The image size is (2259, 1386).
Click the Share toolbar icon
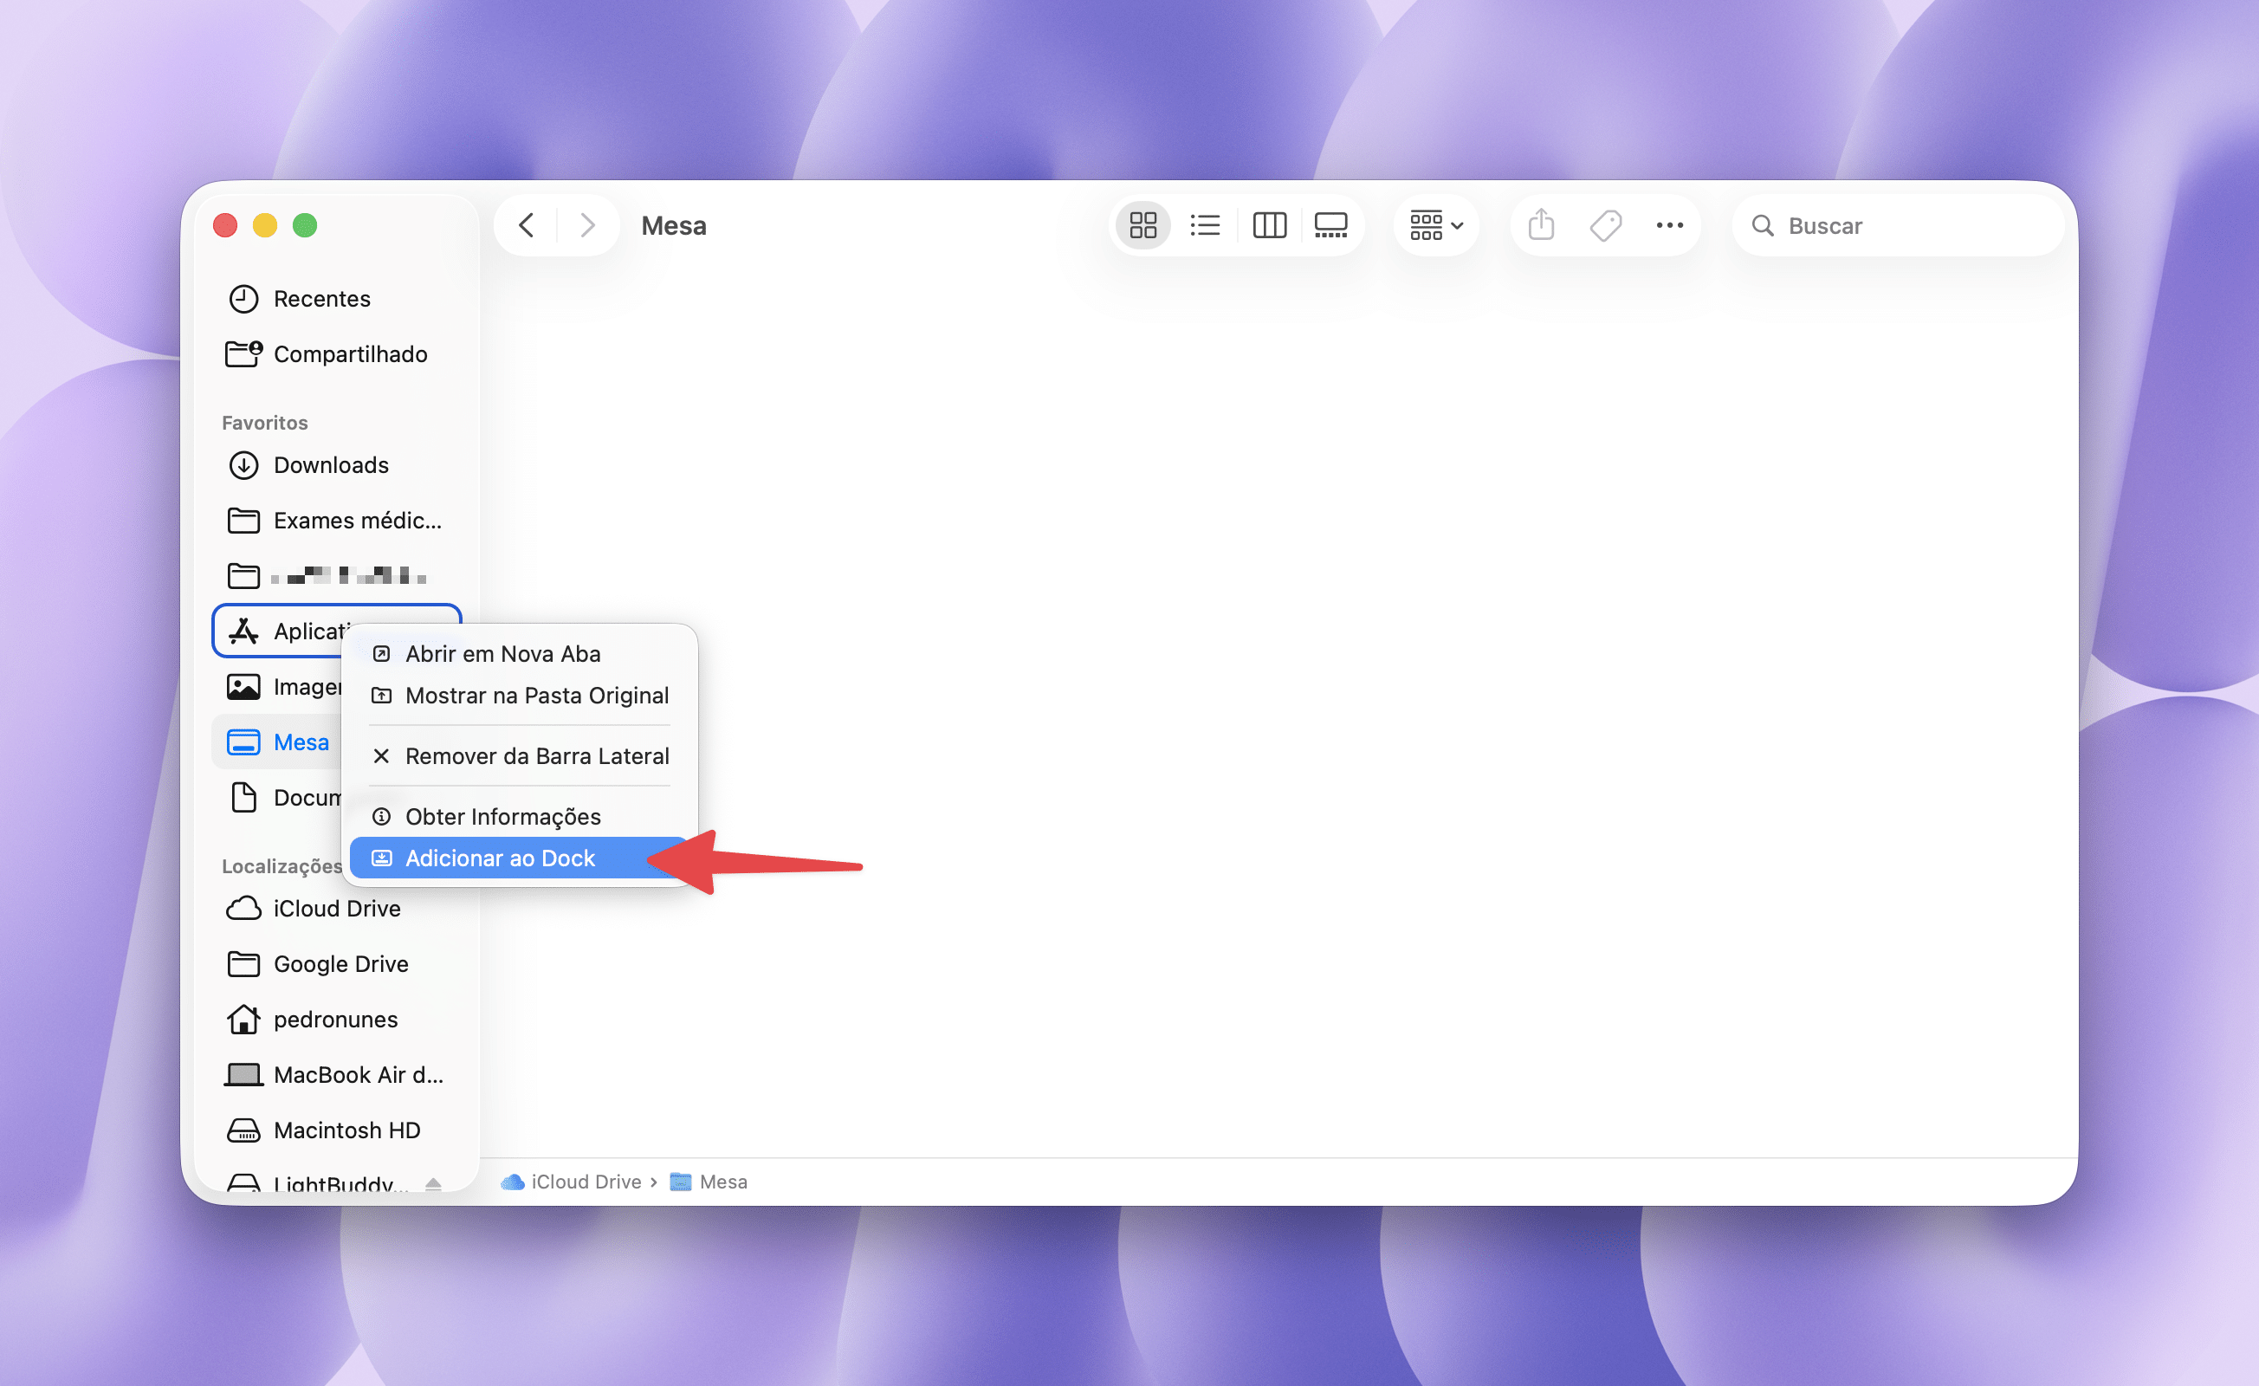(x=1541, y=225)
